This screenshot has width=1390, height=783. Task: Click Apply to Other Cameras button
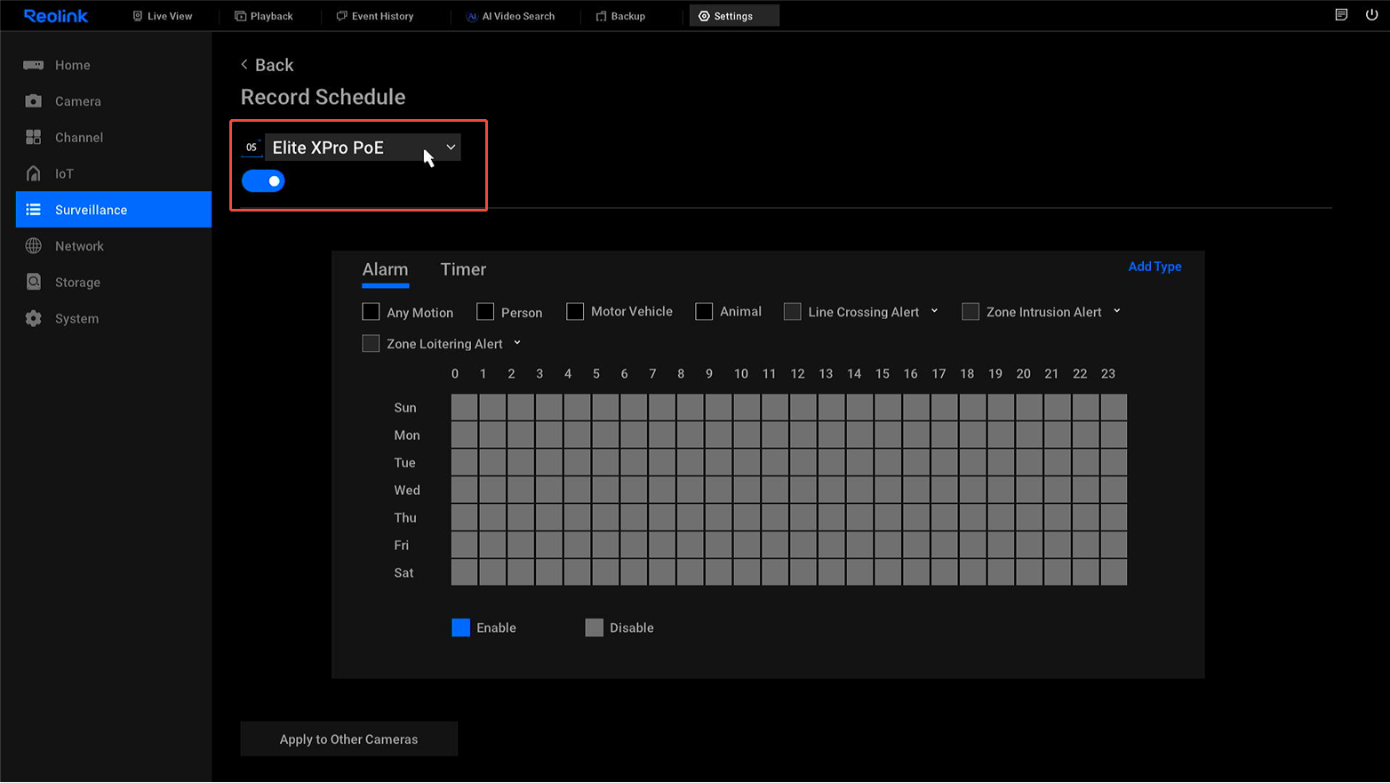(348, 739)
